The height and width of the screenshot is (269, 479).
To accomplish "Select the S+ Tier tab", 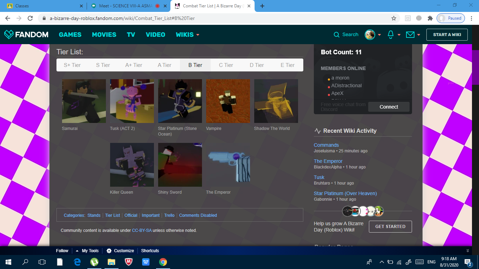I will pos(72,65).
